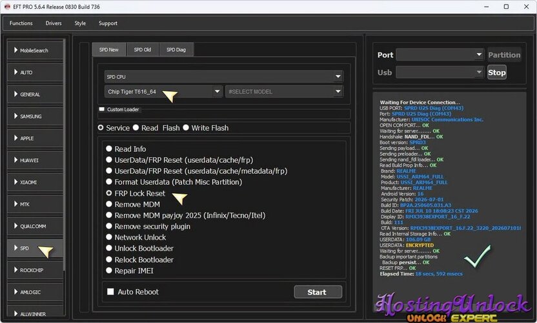537x323 pixels.
Task: Expand the GENERAL sidebar section
Action: point(35,94)
